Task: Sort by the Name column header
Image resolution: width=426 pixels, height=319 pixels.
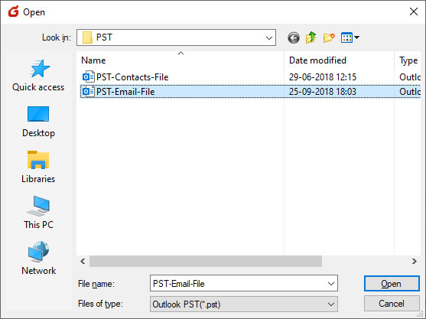Action: pyautogui.click(x=180, y=60)
